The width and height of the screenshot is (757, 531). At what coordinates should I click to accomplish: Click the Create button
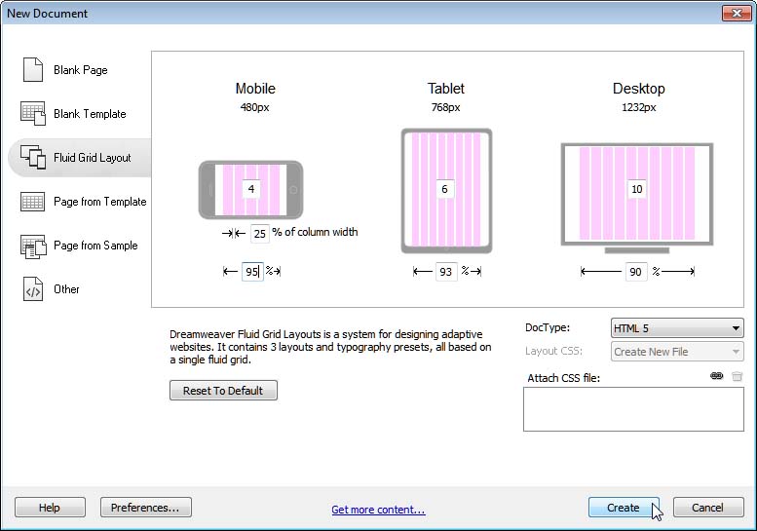(x=624, y=508)
